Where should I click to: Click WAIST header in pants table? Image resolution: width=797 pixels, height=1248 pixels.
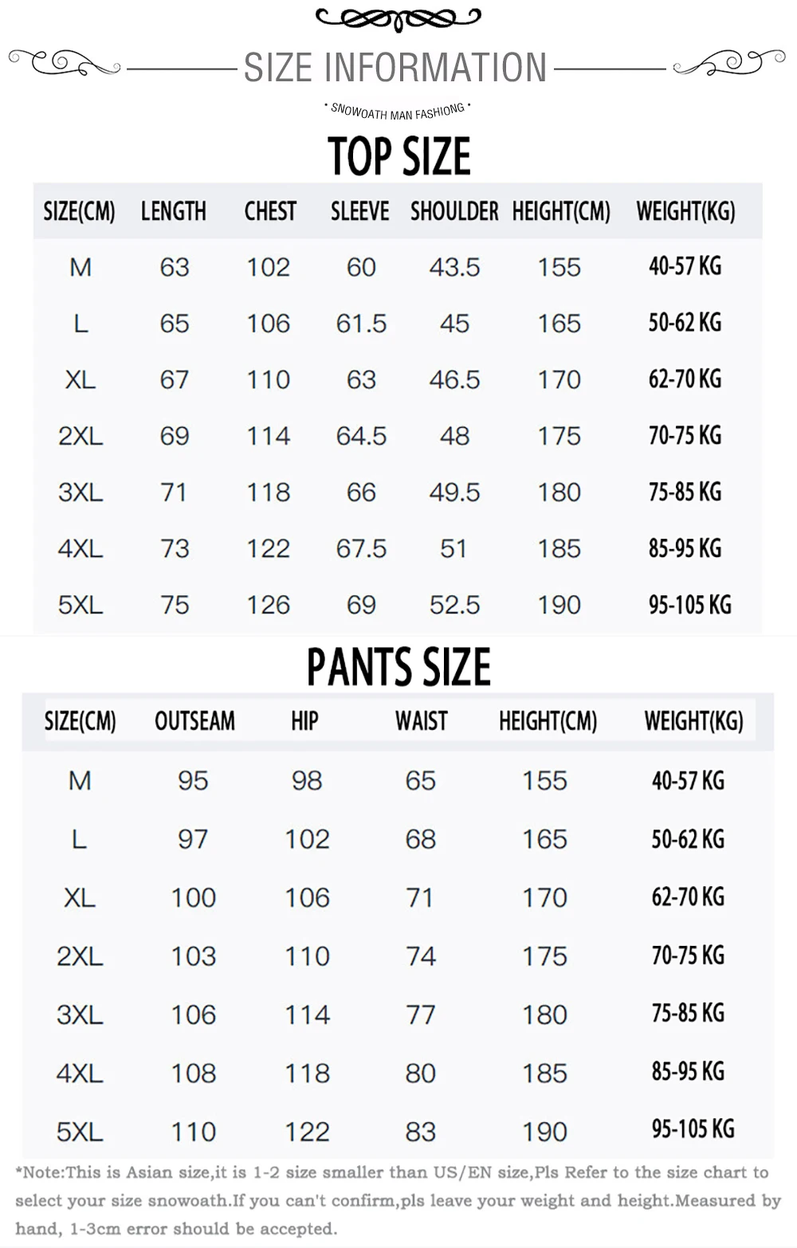tap(422, 721)
